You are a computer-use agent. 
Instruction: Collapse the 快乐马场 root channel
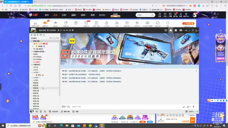pos(32,41)
